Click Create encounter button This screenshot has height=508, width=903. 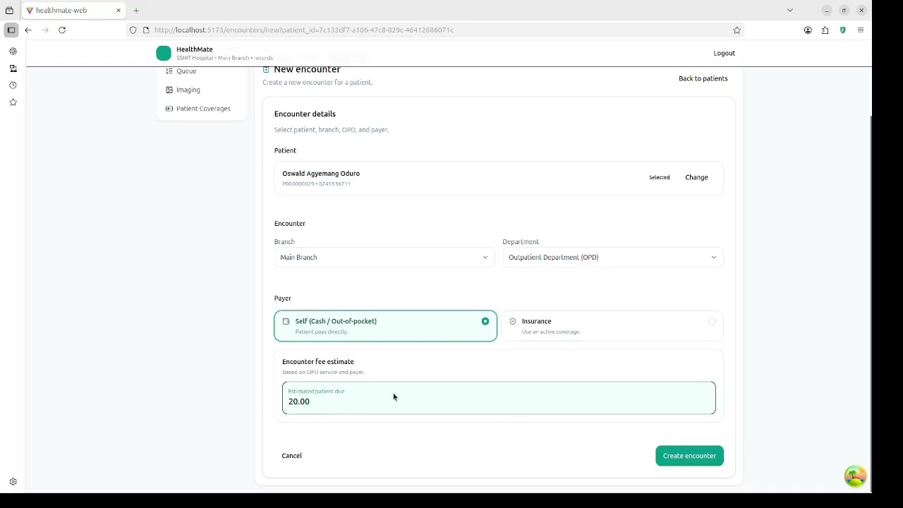point(689,456)
